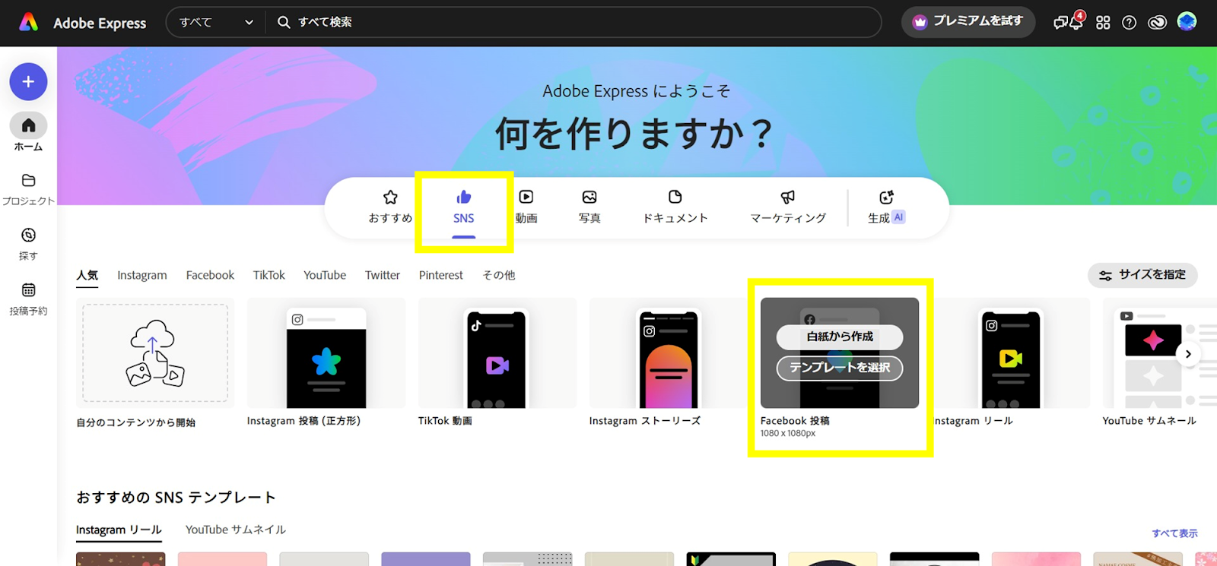Open the notifications bell icon
This screenshot has height=566, width=1217.
tap(1076, 22)
